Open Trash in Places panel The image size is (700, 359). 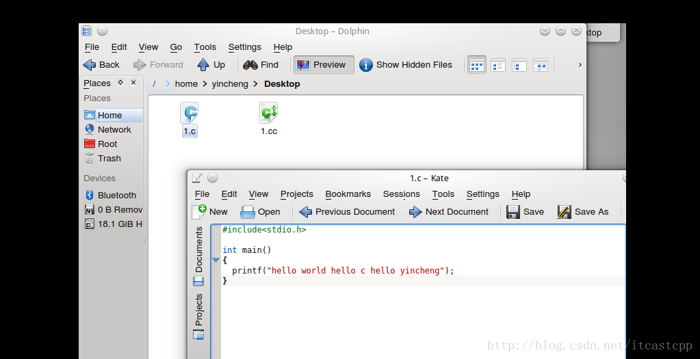click(x=112, y=159)
